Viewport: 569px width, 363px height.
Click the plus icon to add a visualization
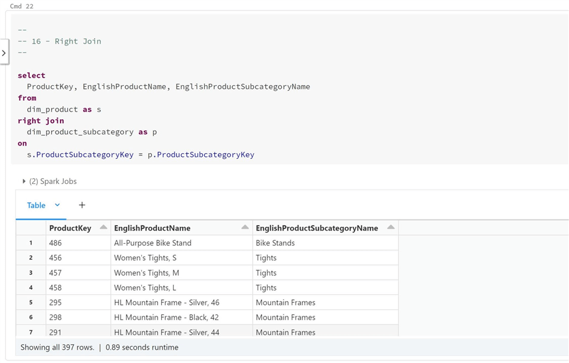[x=82, y=205]
